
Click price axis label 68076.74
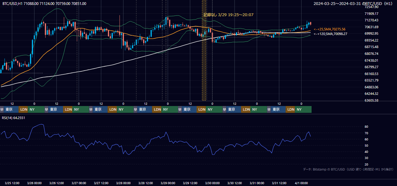point(372,54)
